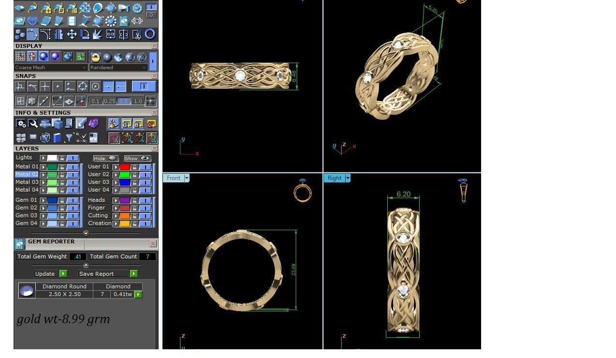Close the Gem Reporter panel
Screen dimensions: 616x358
(153, 243)
